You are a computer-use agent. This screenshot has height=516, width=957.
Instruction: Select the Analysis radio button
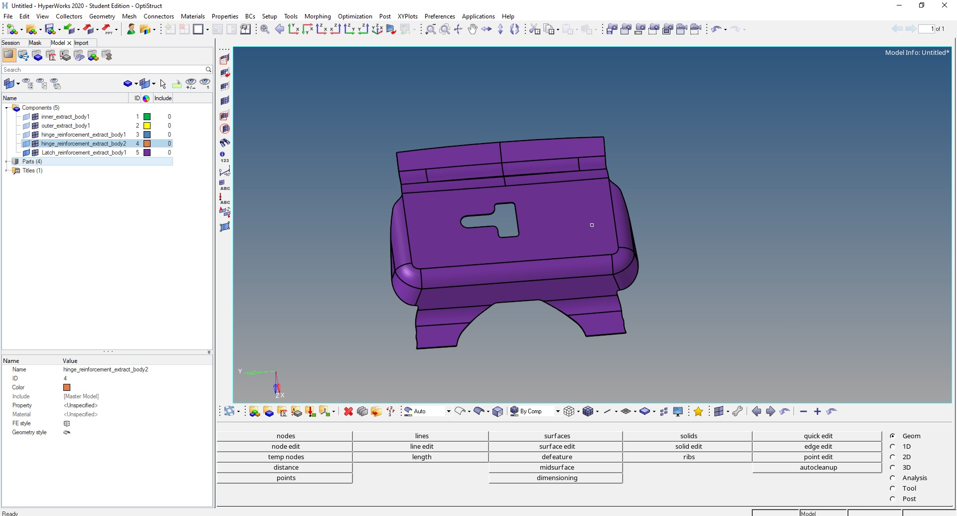tap(893, 478)
